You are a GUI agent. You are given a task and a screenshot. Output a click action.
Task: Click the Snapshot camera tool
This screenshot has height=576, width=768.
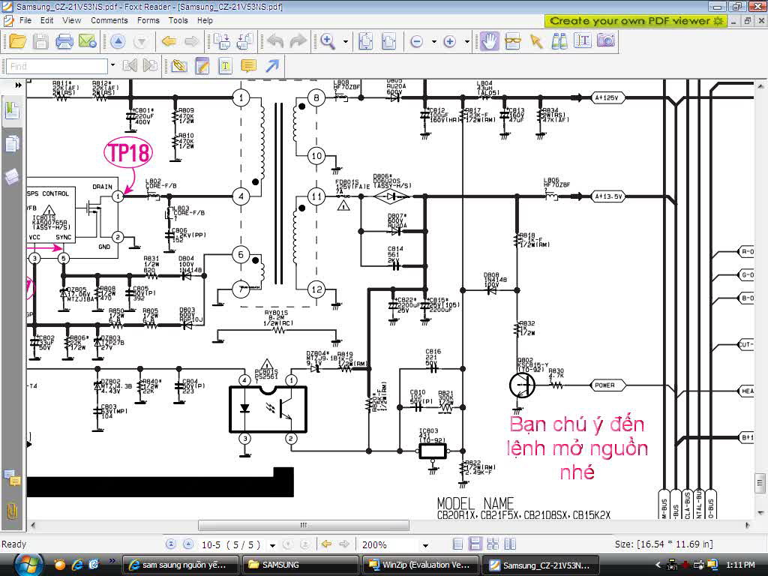[x=606, y=41]
